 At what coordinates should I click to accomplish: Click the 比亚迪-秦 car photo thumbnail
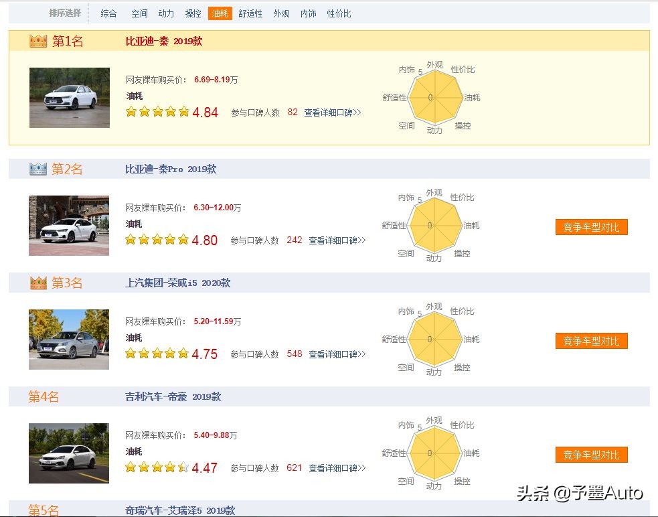point(70,98)
